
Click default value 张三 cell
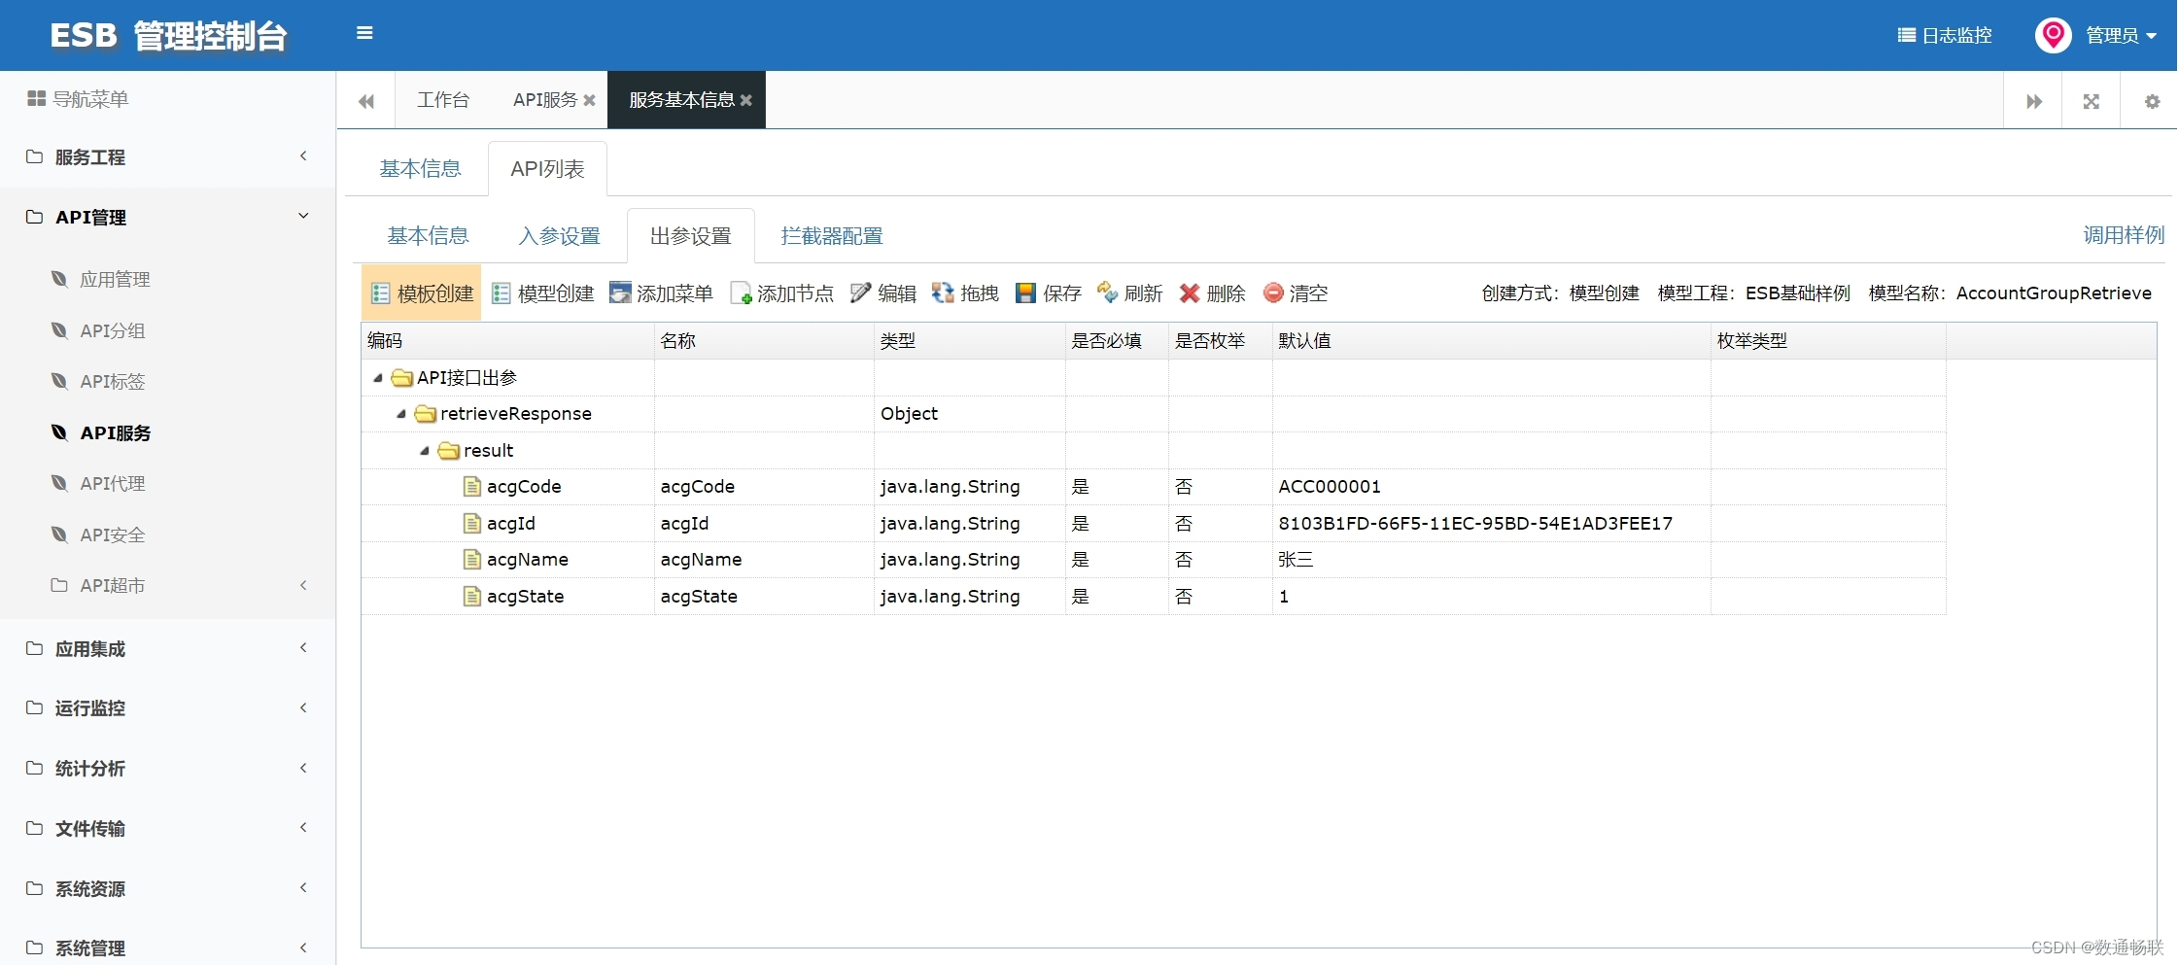(x=1491, y=560)
